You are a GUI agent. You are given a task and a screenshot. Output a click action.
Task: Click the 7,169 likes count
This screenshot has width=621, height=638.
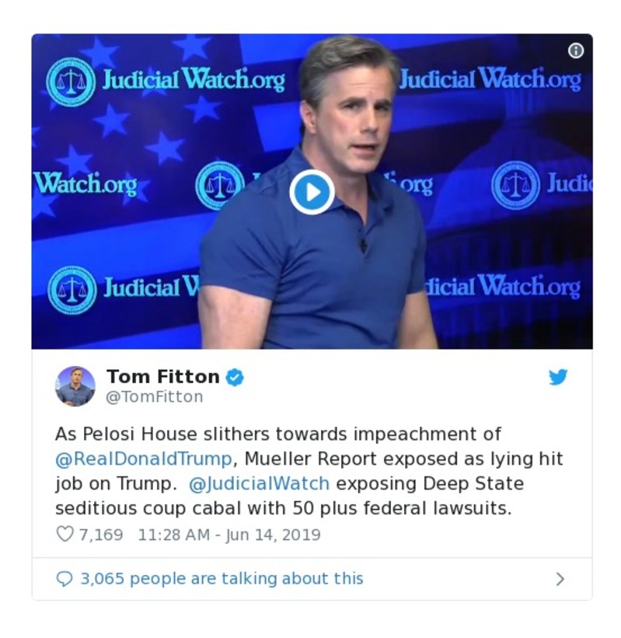point(101,535)
